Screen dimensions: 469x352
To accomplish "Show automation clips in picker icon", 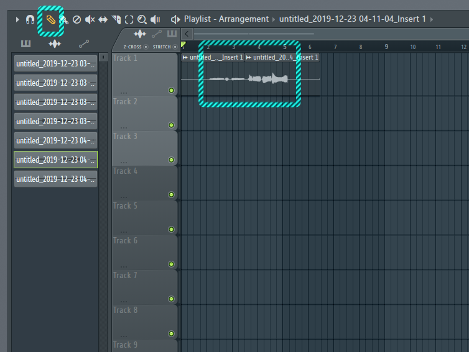I will [84, 44].
